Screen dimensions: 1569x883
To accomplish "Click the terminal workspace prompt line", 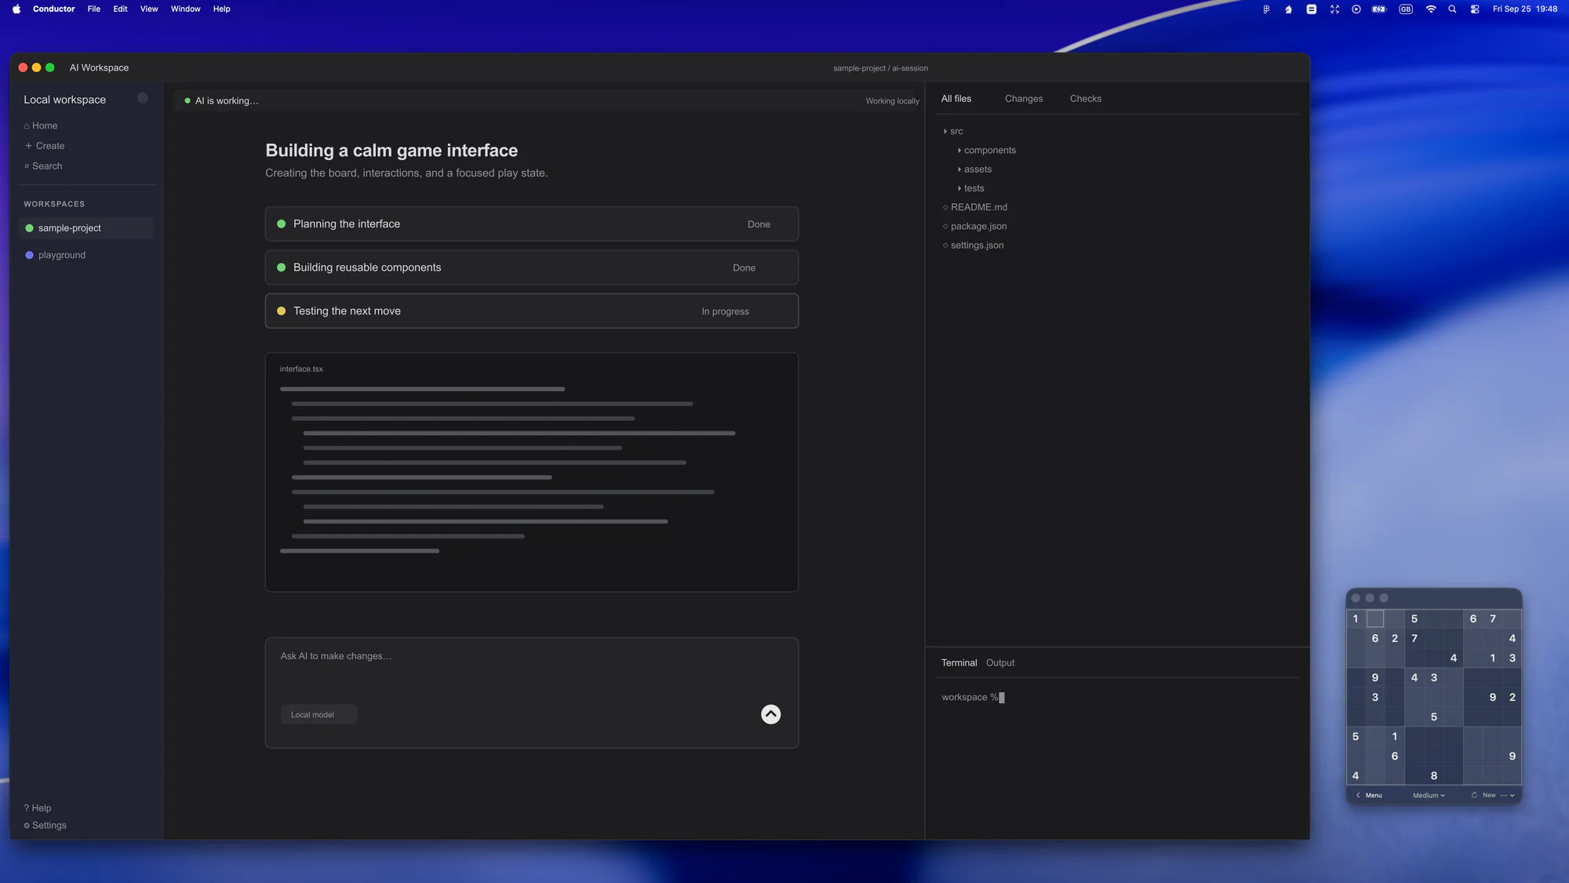I will (x=973, y=698).
